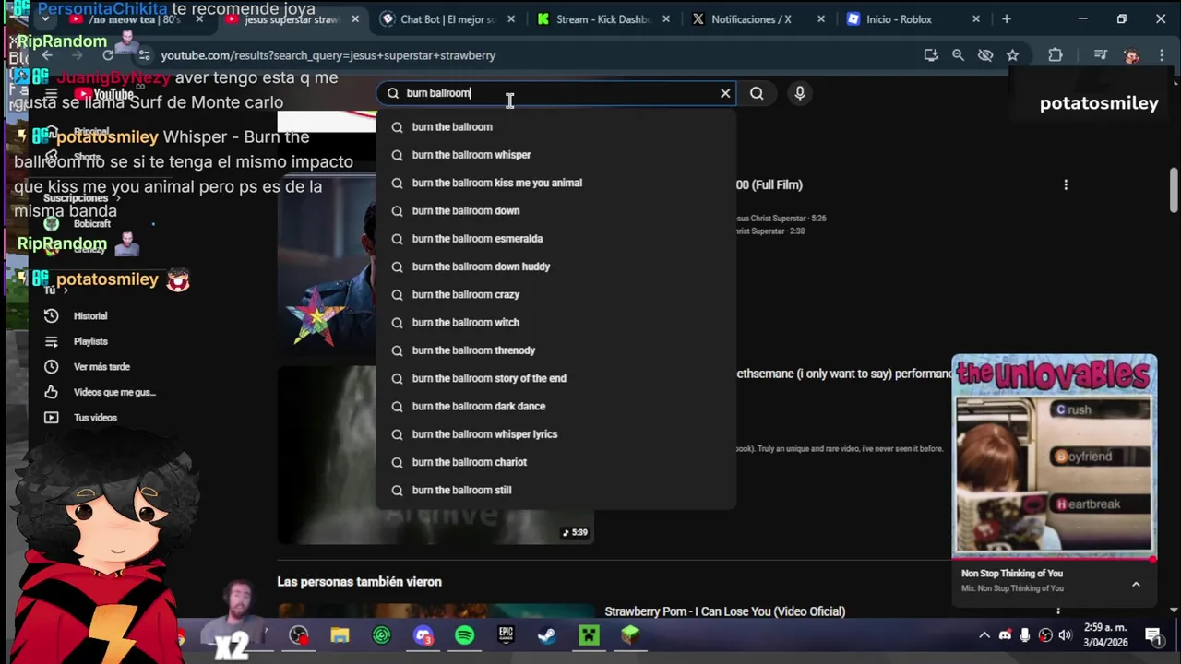The height and width of the screenshot is (664, 1181).
Task: Seek on miniplayer red progress bar
Action: (x=1054, y=559)
